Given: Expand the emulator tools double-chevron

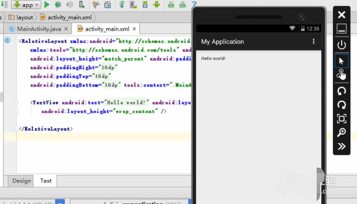Looking at the screenshot, I should [341, 147].
